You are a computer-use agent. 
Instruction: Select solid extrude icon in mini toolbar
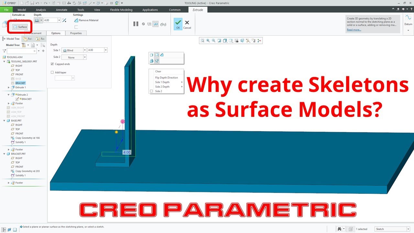coord(151,55)
